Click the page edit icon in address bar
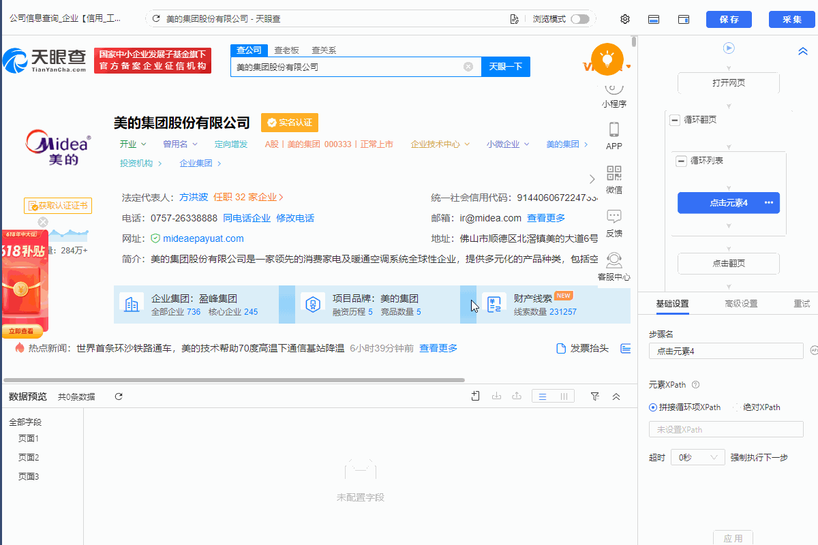 click(515, 19)
